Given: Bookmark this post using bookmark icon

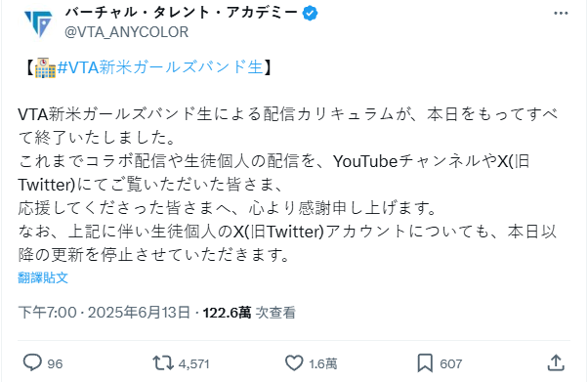Looking at the screenshot, I should pyautogui.click(x=425, y=363).
